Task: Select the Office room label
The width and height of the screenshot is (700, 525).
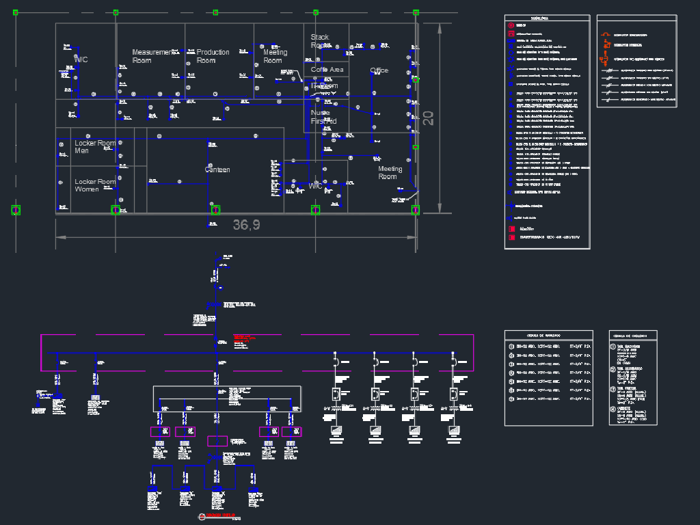Action: click(379, 70)
